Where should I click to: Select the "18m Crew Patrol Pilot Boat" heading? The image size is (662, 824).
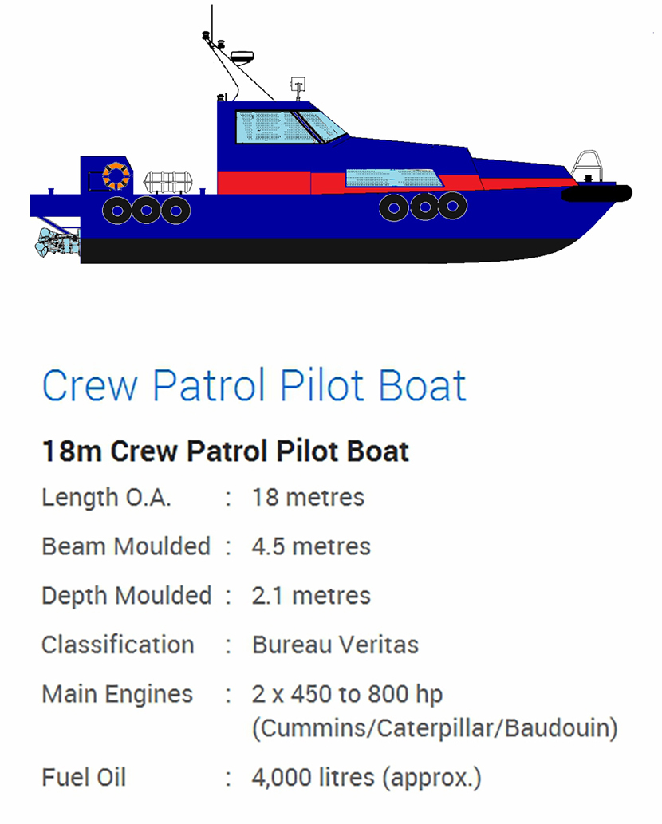pyautogui.click(x=225, y=451)
